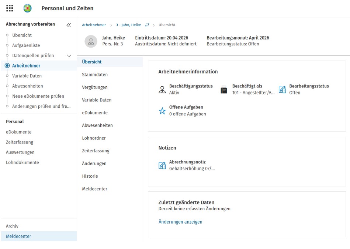Click the Beschäftigt als document icon

223,90
